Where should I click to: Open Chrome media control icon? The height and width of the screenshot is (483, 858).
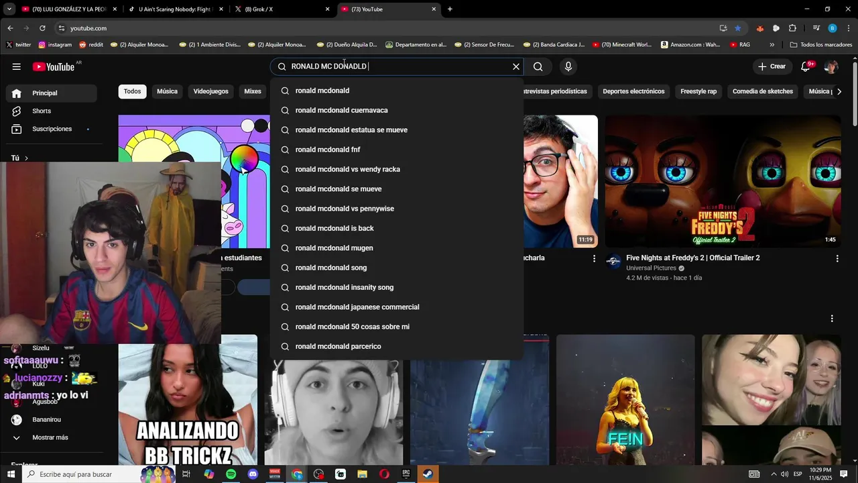coord(816,28)
